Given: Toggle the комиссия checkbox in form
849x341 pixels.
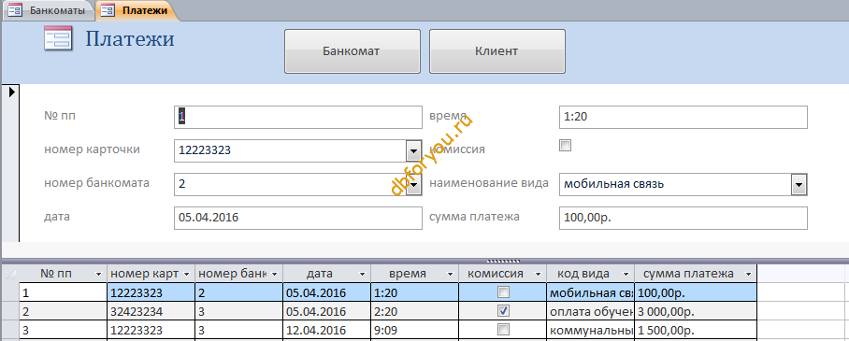Looking at the screenshot, I should (566, 146).
